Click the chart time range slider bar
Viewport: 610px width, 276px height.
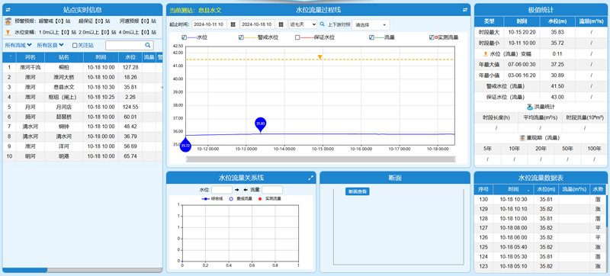click(320, 159)
